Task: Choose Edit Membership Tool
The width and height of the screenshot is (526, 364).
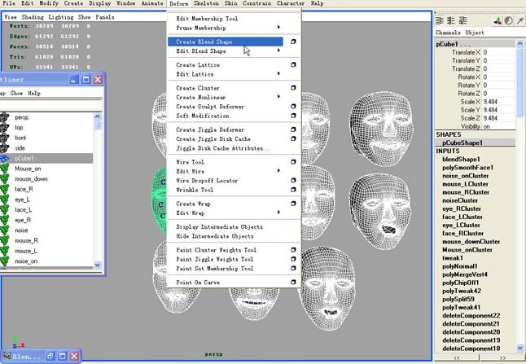Action: point(207,19)
